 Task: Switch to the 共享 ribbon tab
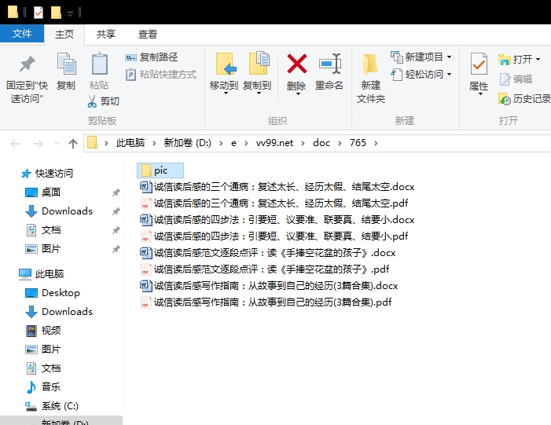point(106,35)
